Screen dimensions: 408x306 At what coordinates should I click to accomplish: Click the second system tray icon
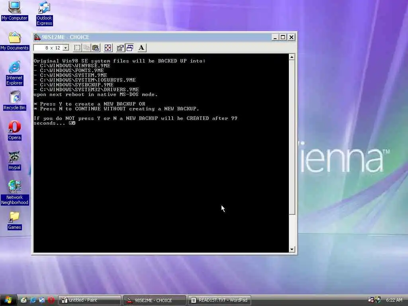pos(378,300)
